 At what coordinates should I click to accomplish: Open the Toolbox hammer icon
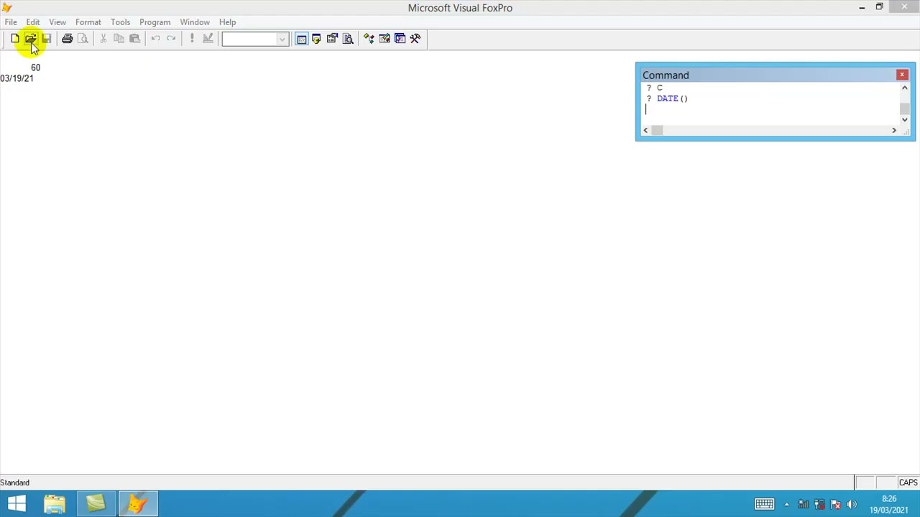point(415,39)
